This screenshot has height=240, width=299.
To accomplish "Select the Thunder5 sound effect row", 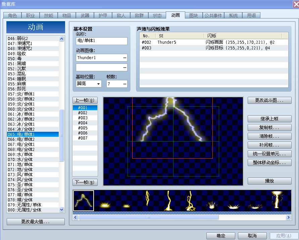I will [x=214, y=42].
